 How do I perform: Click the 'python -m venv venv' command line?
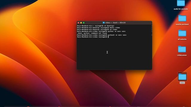coord(101,31)
